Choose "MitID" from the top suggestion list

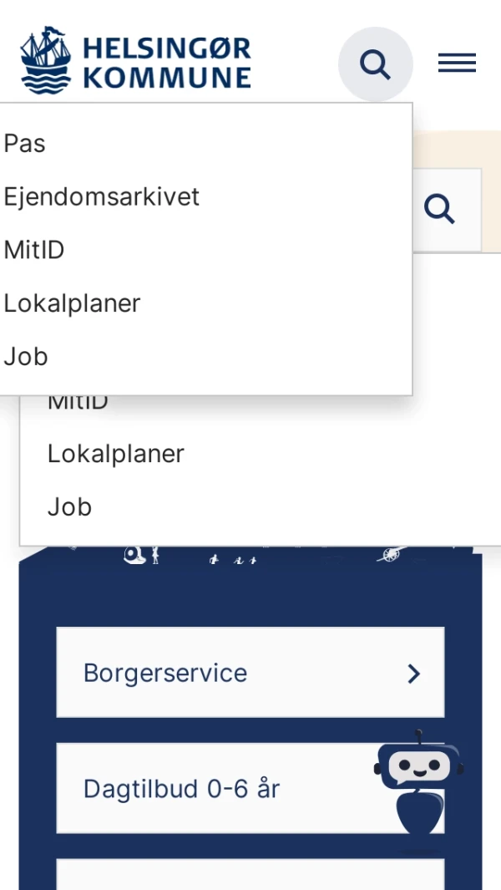34,249
